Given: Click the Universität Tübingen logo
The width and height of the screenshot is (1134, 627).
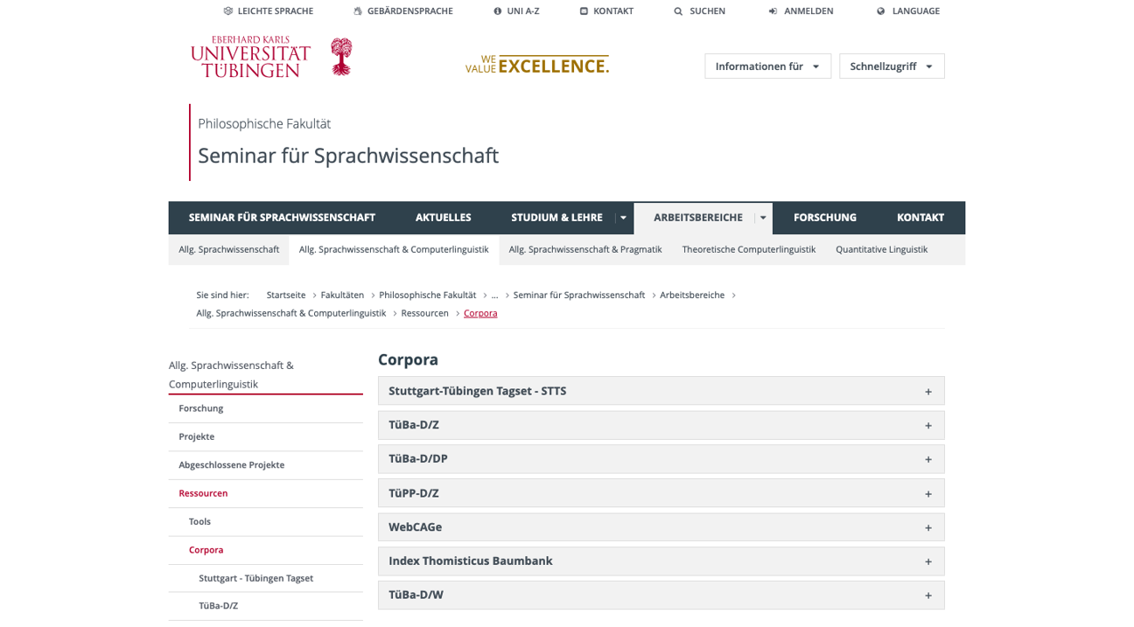Looking at the screenshot, I should click(271, 57).
